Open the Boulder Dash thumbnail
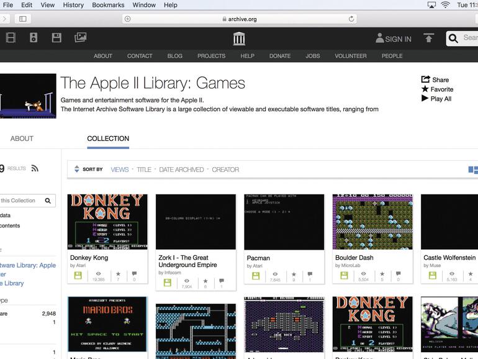 click(372, 222)
